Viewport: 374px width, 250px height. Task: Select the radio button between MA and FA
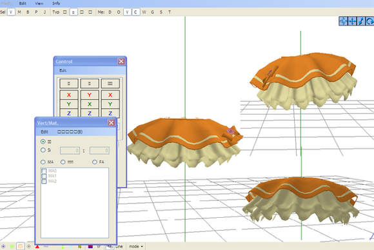[x=63, y=162]
